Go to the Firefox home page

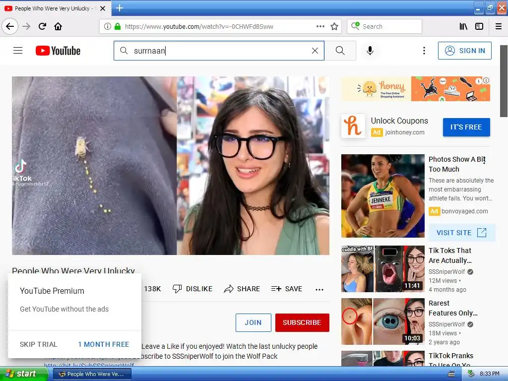tap(58, 26)
